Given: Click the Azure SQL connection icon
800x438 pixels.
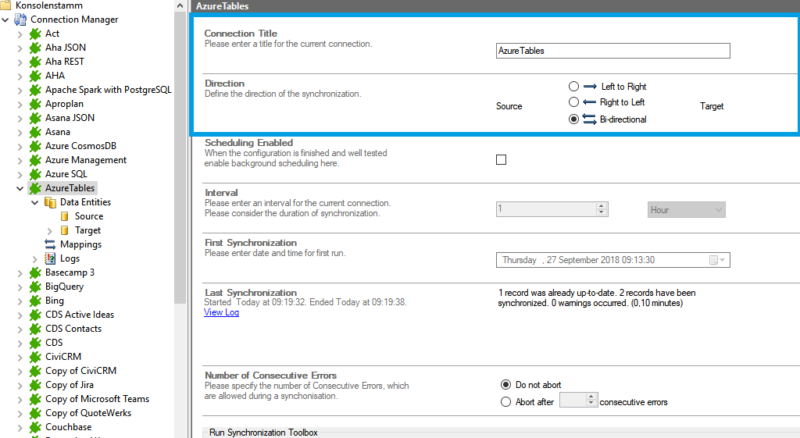Looking at the screenshot, I should pyautogui.click(x=35, y=174).
